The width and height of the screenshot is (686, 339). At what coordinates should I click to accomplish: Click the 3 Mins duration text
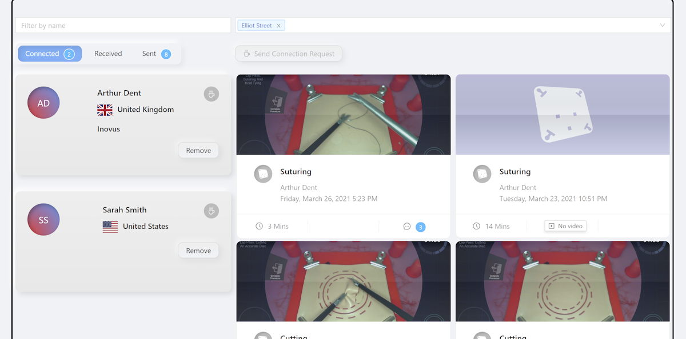click(x=278, y=227)
